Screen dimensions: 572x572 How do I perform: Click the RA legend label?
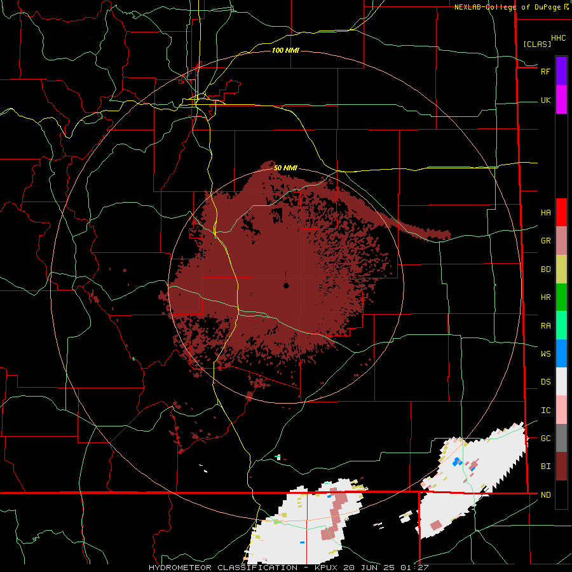pos(545,325)
